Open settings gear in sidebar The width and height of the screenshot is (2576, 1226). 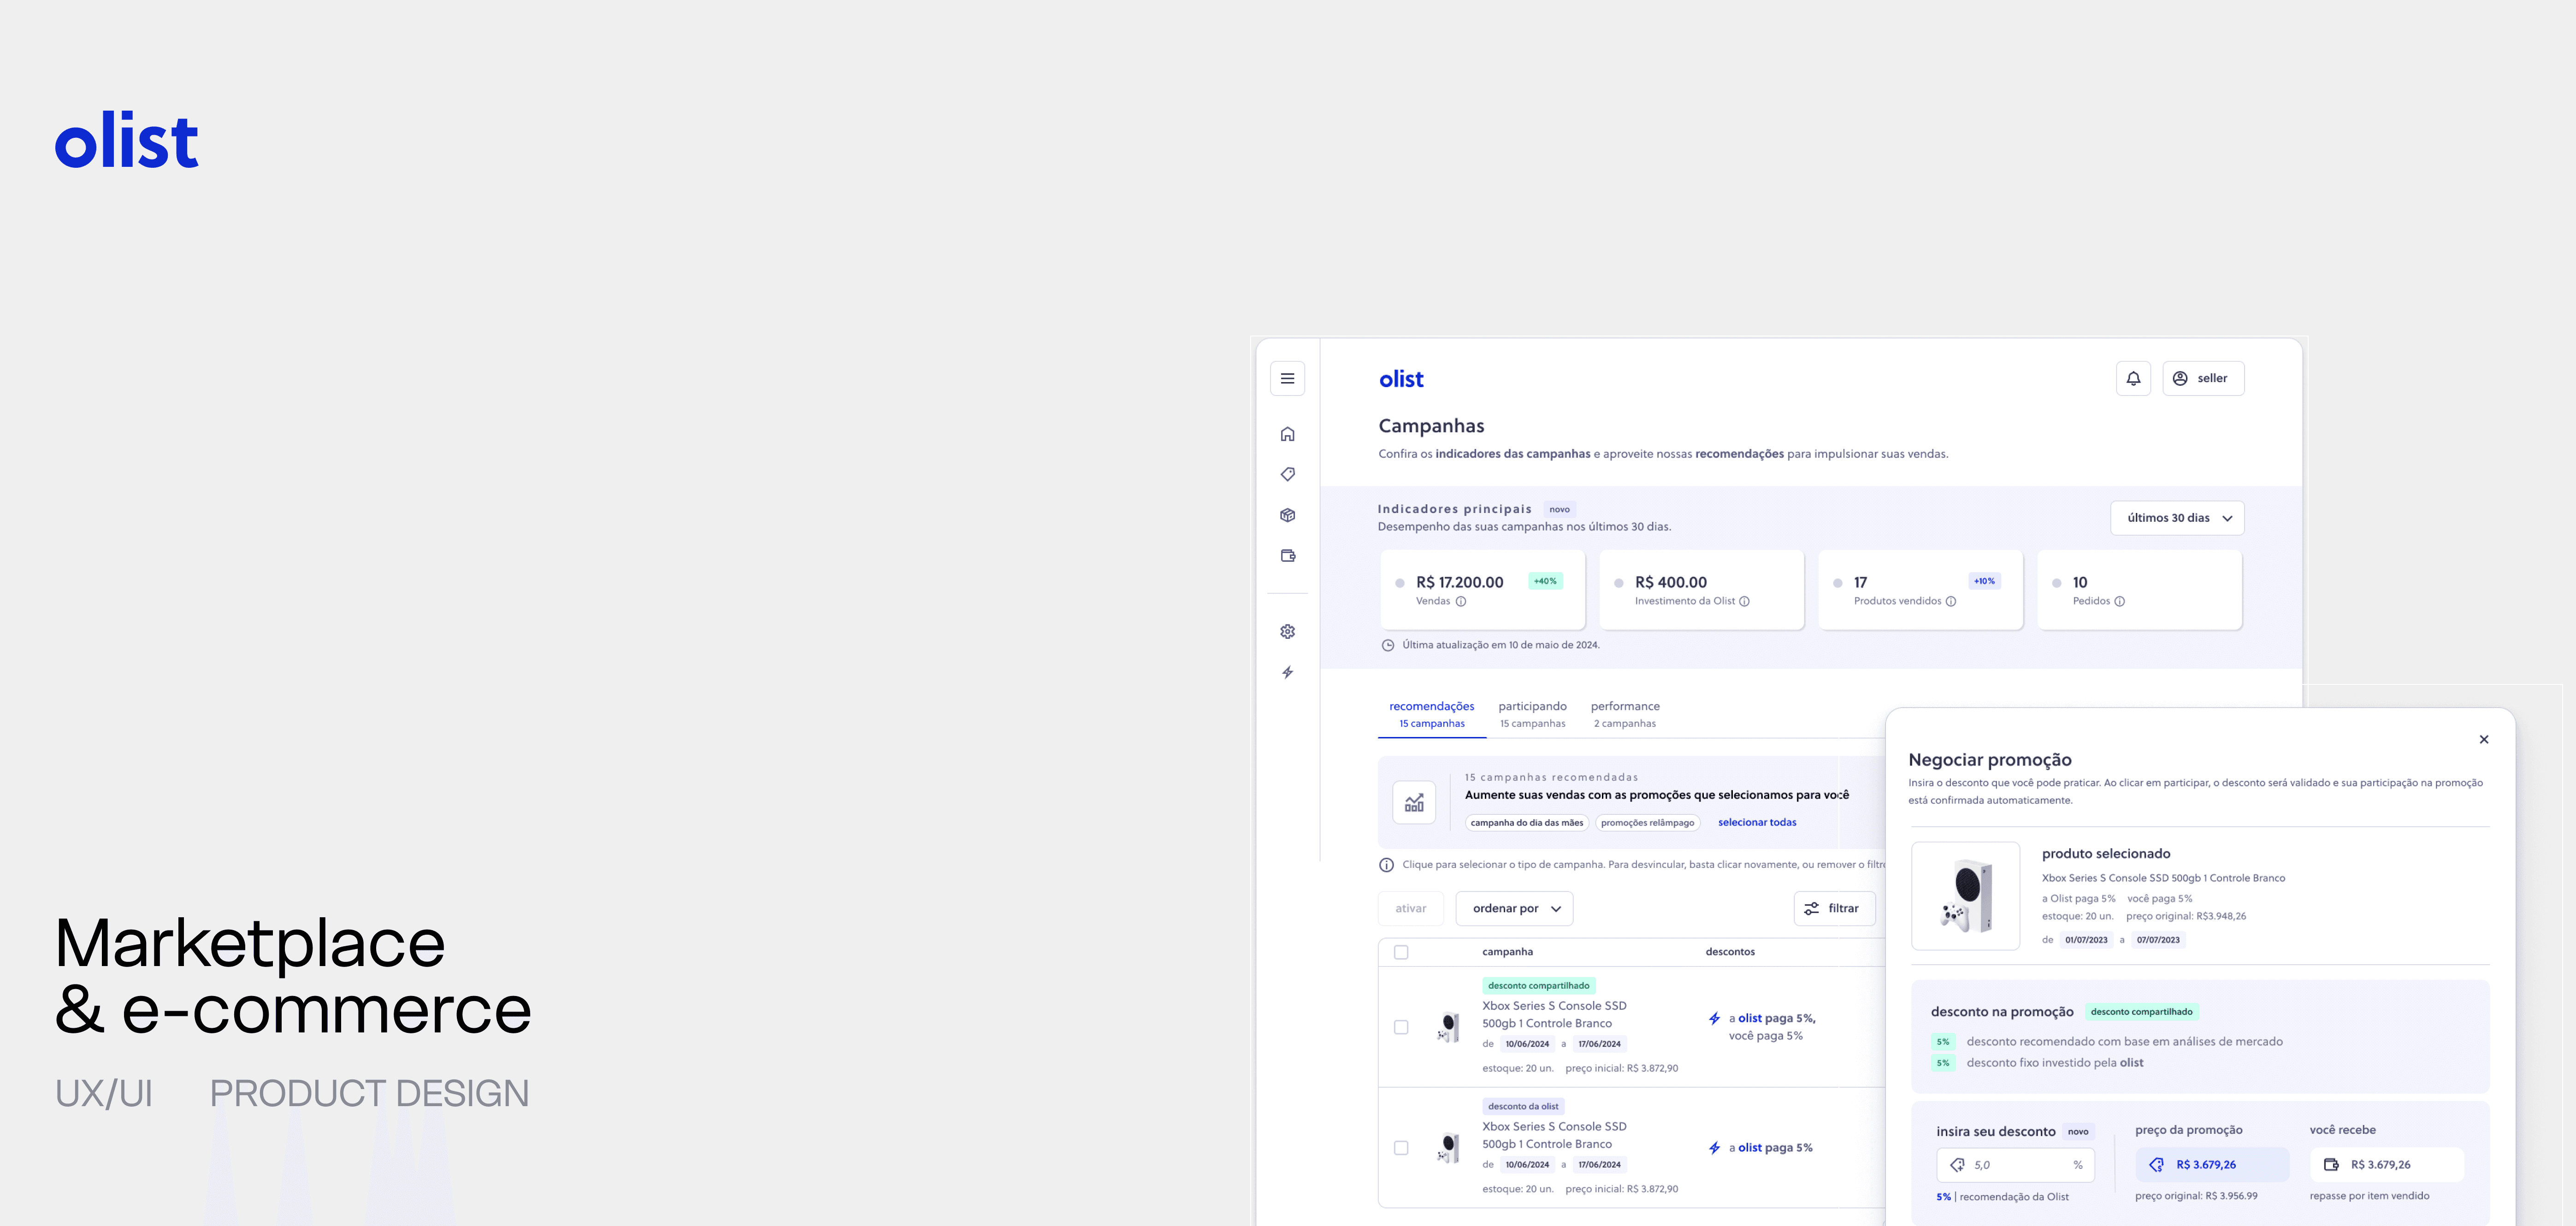point(1287,631)
